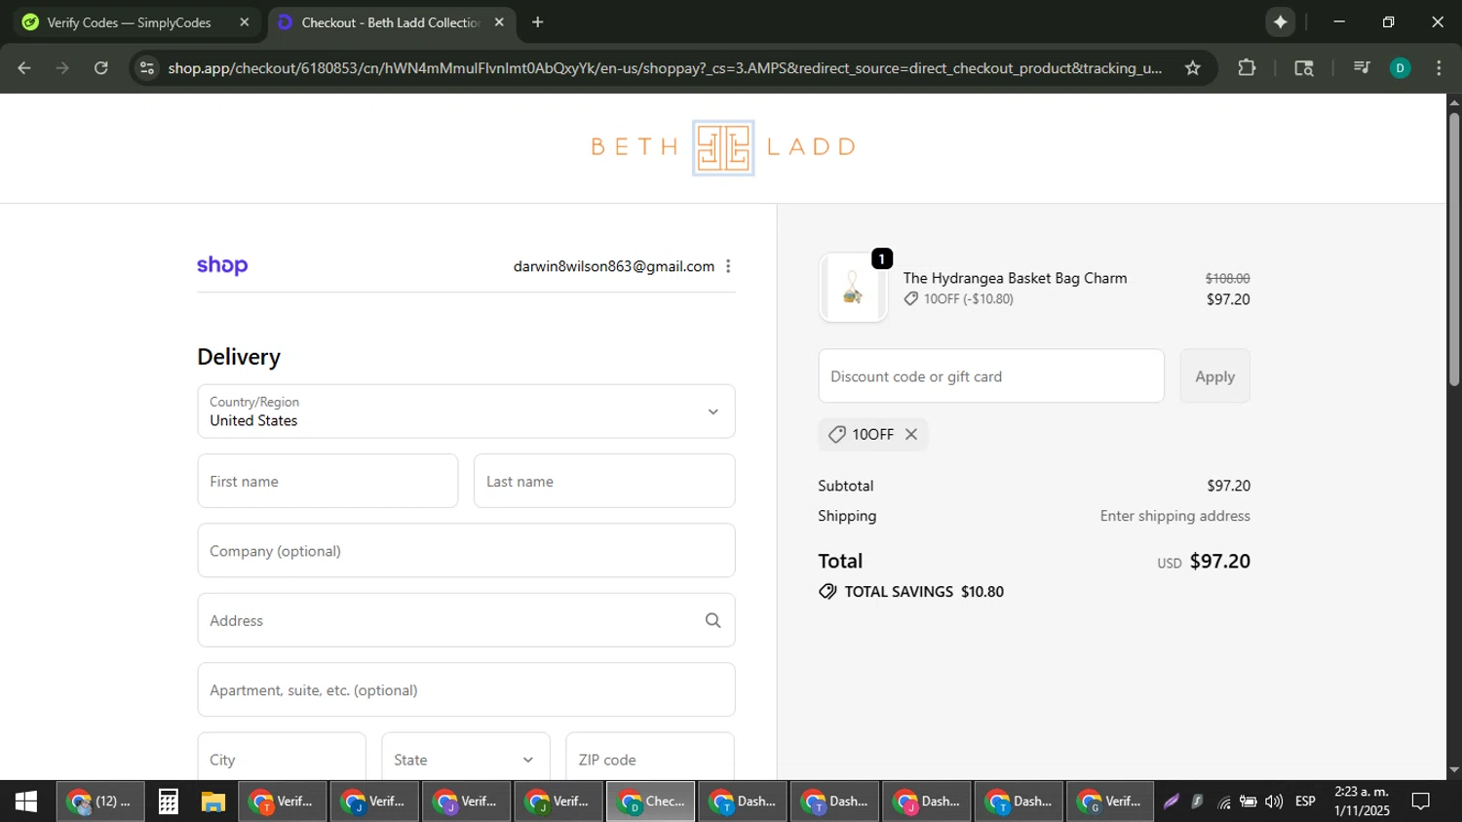Open the Shop logo link
Viewport: 1462px width, 822px height.
(x=222, y=265)
